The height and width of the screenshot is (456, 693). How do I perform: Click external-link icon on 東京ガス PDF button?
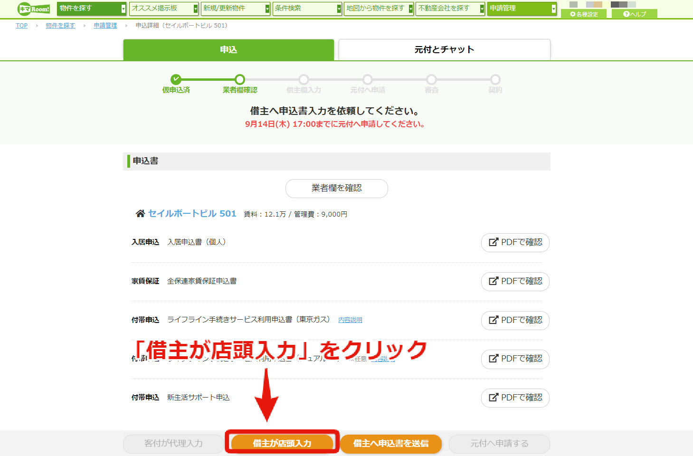[x=494, y=320]
